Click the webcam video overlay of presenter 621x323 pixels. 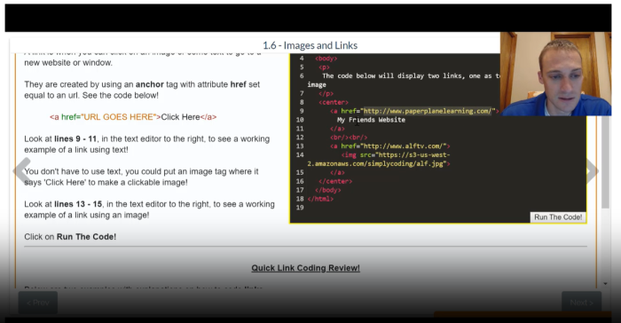[555, 75]
